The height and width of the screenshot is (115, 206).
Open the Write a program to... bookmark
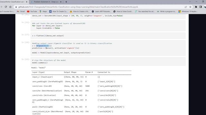tap(166, 11)
